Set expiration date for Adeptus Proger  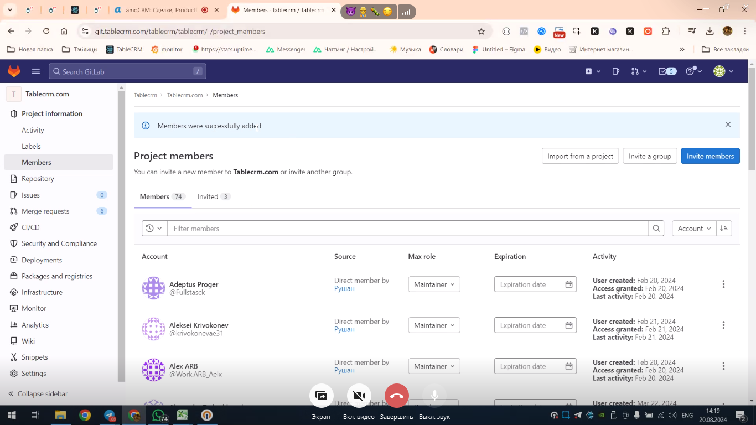pos(535,284)
